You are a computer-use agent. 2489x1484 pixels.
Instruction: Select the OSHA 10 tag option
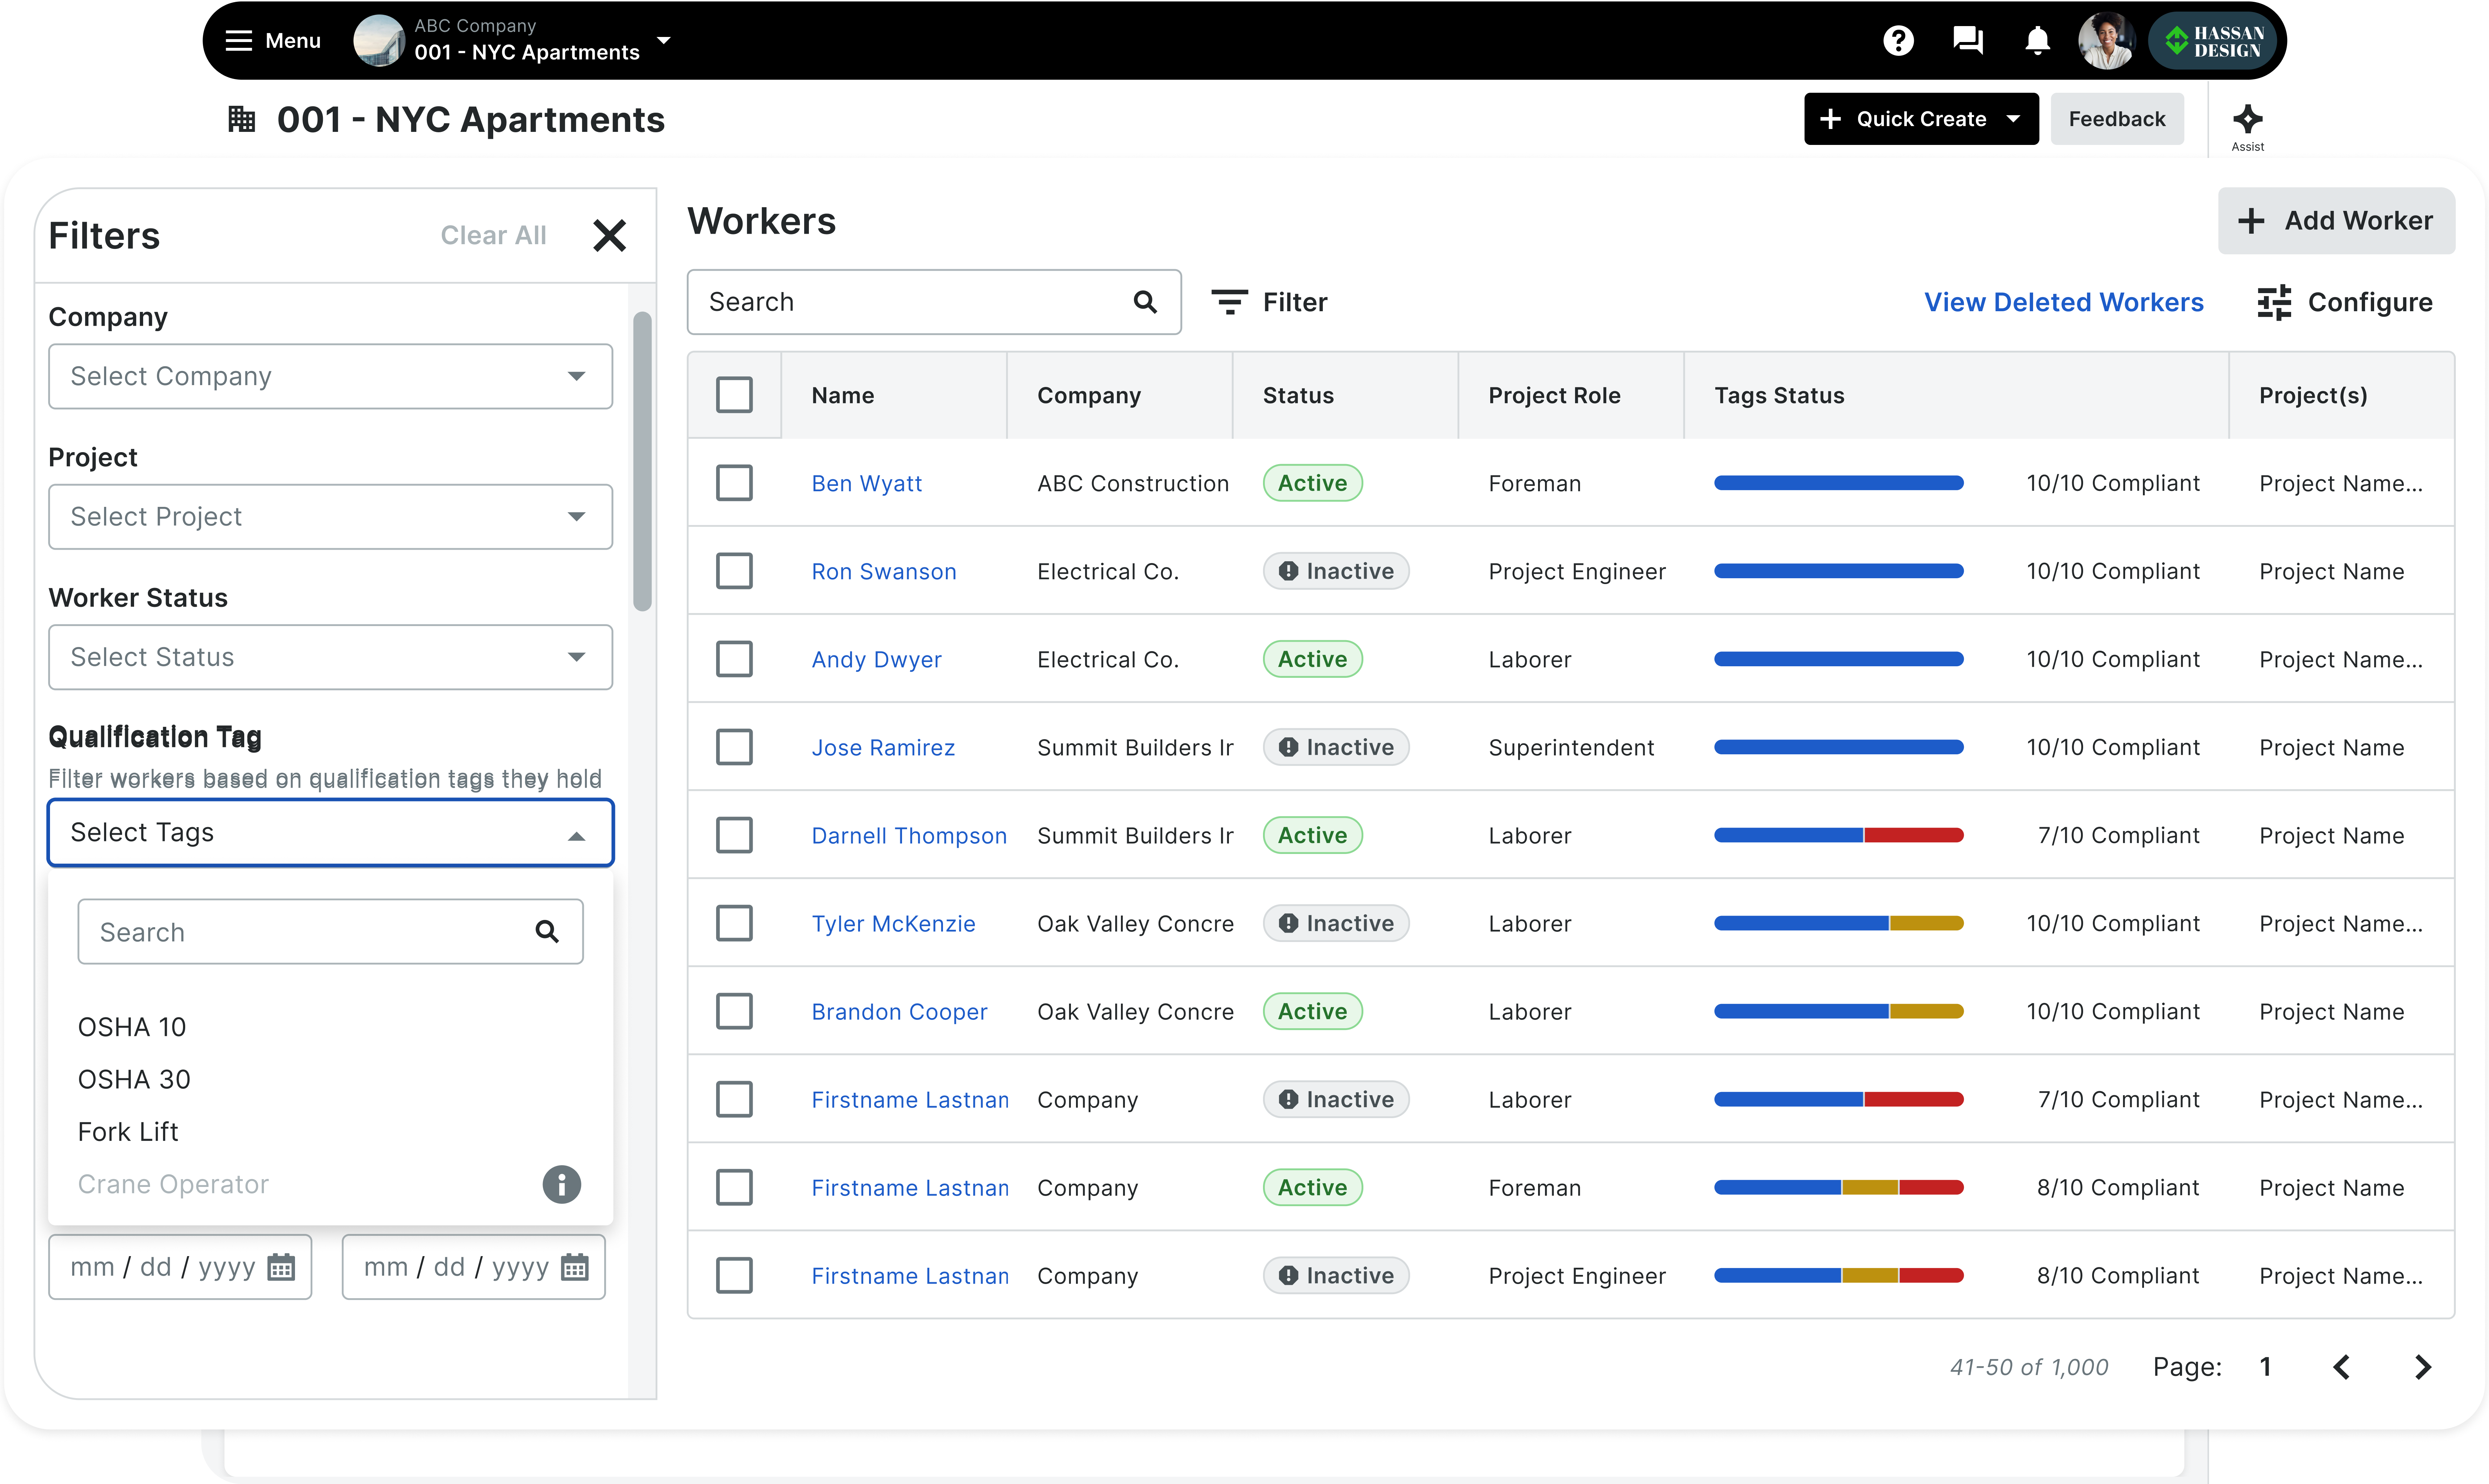click(x=132, y=1027)
